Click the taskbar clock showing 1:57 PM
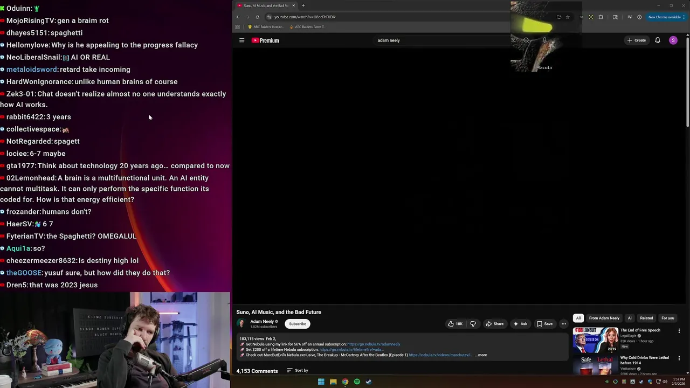The height and width of the screenshot is (388, 690). [679, 382]
